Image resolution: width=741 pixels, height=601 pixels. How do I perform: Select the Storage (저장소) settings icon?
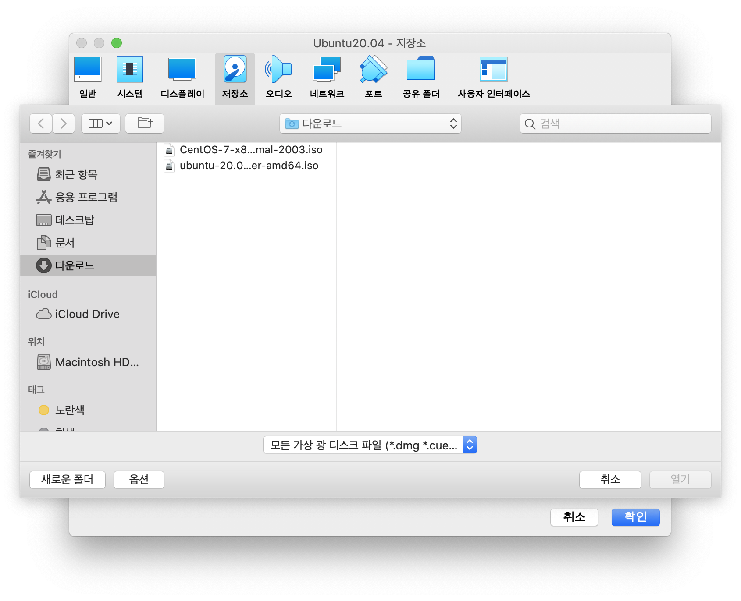(x=235, y=70)
